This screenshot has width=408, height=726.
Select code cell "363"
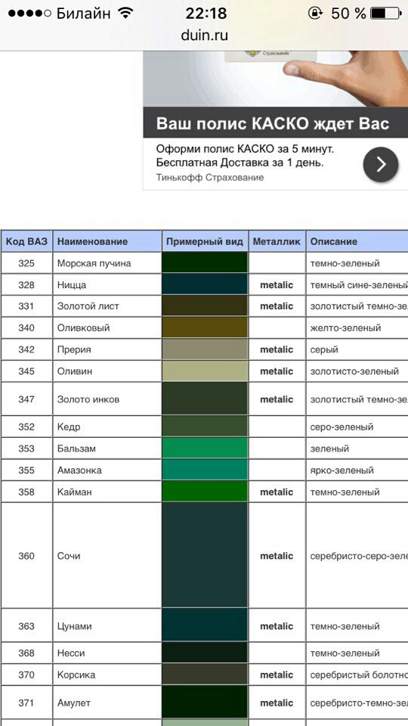[26, 626]
